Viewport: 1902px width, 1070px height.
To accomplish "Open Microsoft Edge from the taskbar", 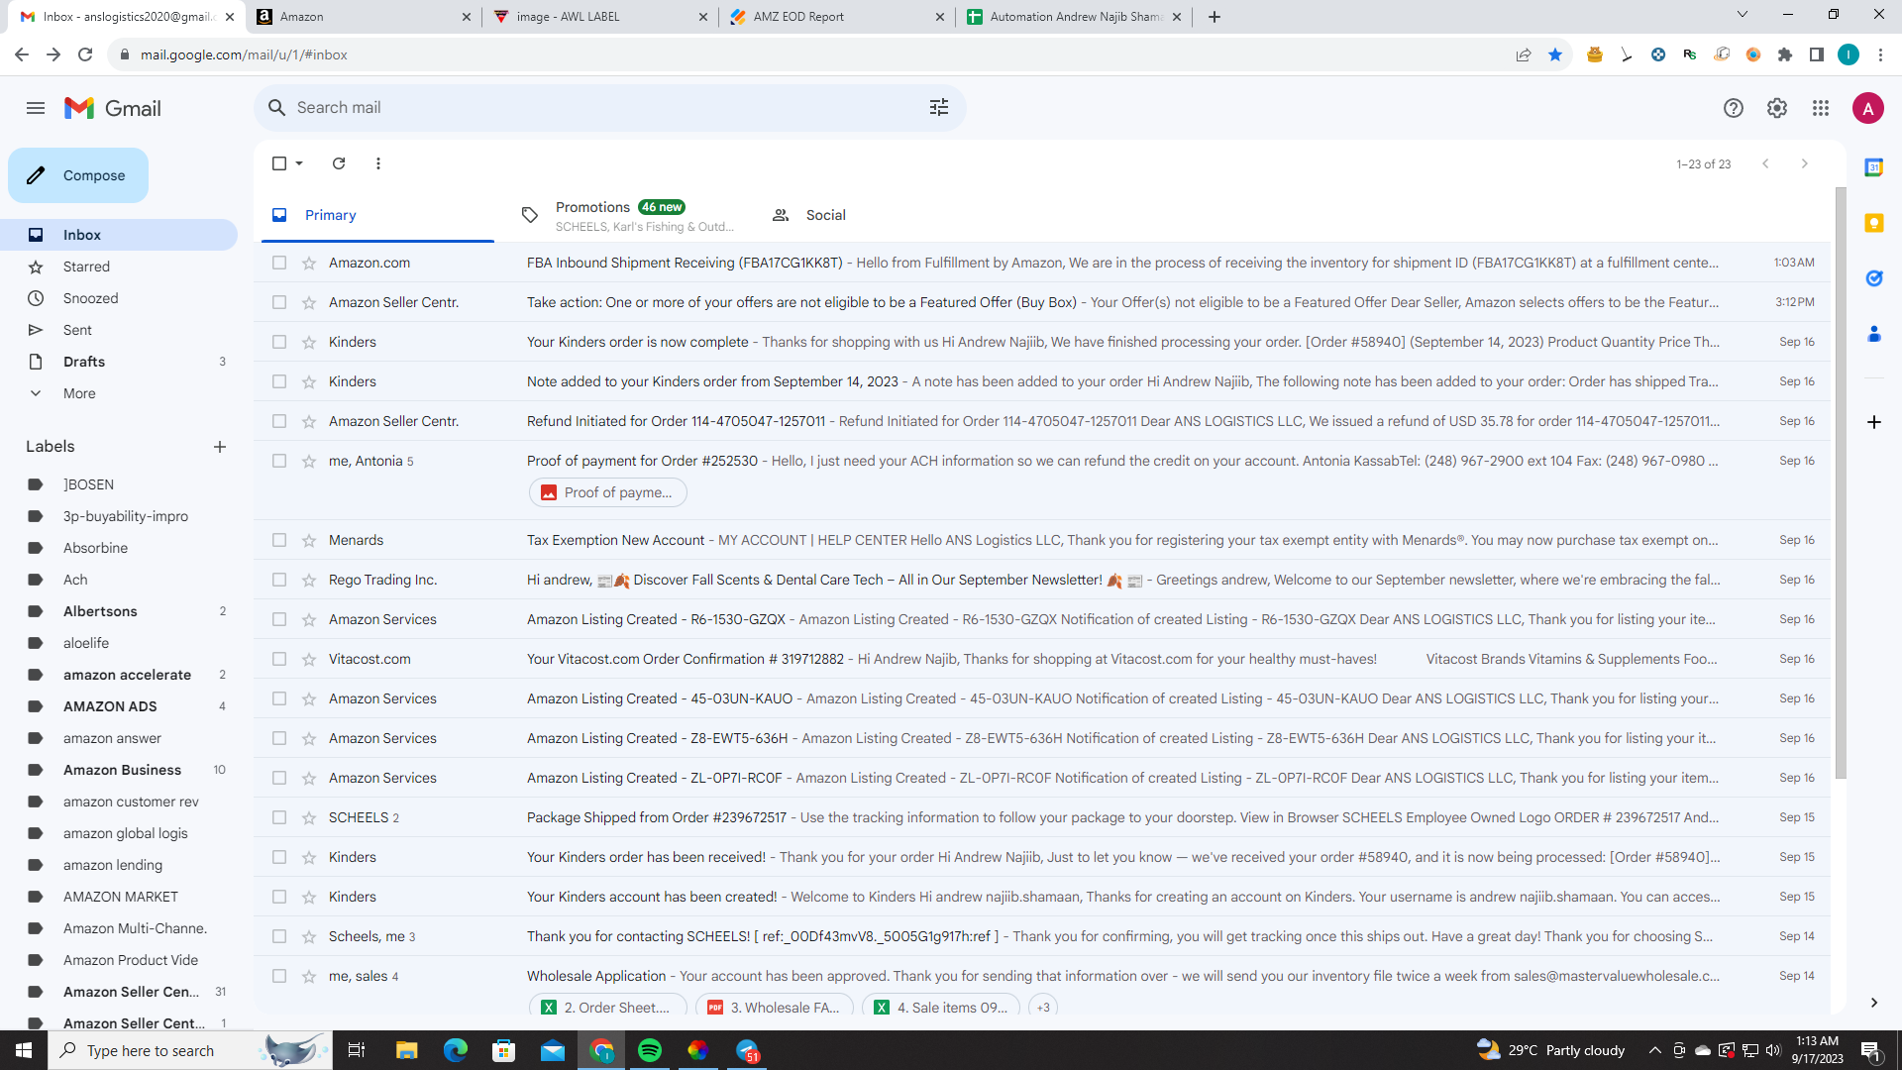I will coord(456,1050).
